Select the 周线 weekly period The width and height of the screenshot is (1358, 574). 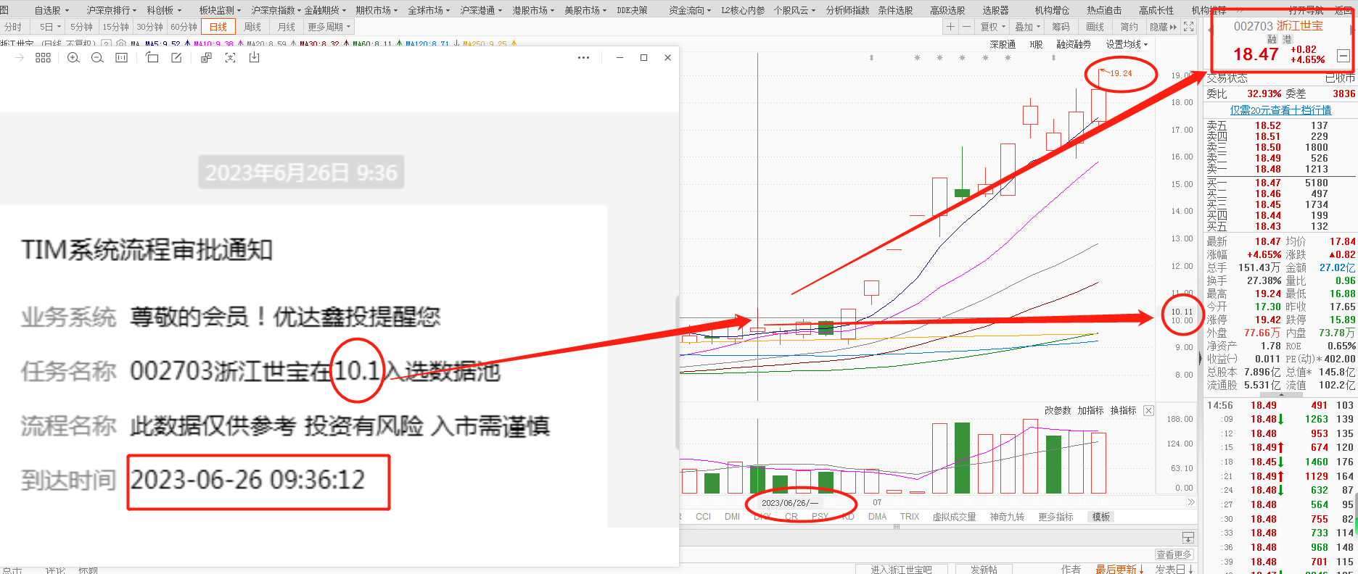pos(252,27)
